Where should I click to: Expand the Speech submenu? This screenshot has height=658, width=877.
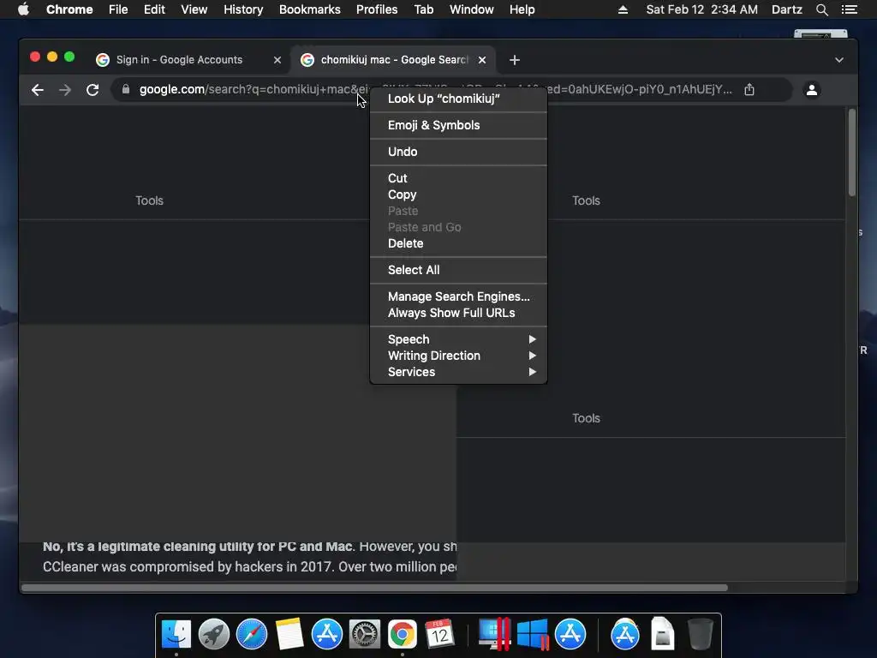pos(458,339)
